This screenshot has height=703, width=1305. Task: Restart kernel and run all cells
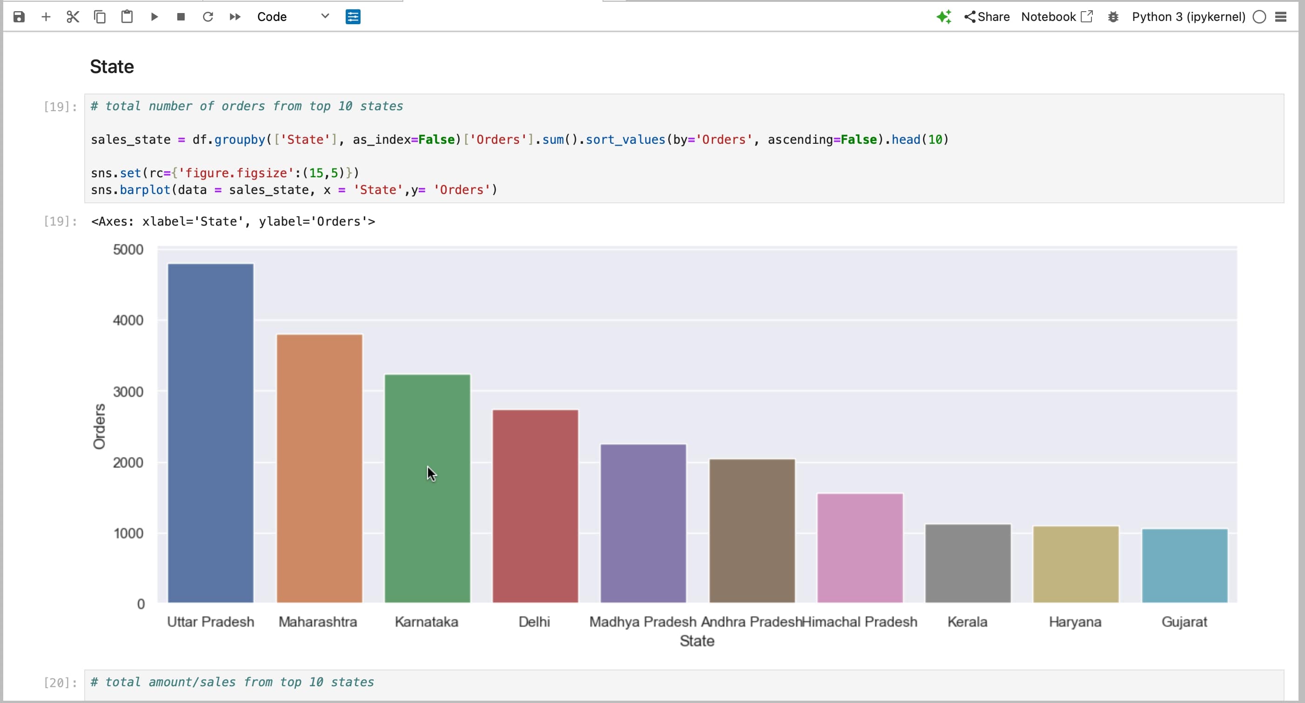click(234, 17)
